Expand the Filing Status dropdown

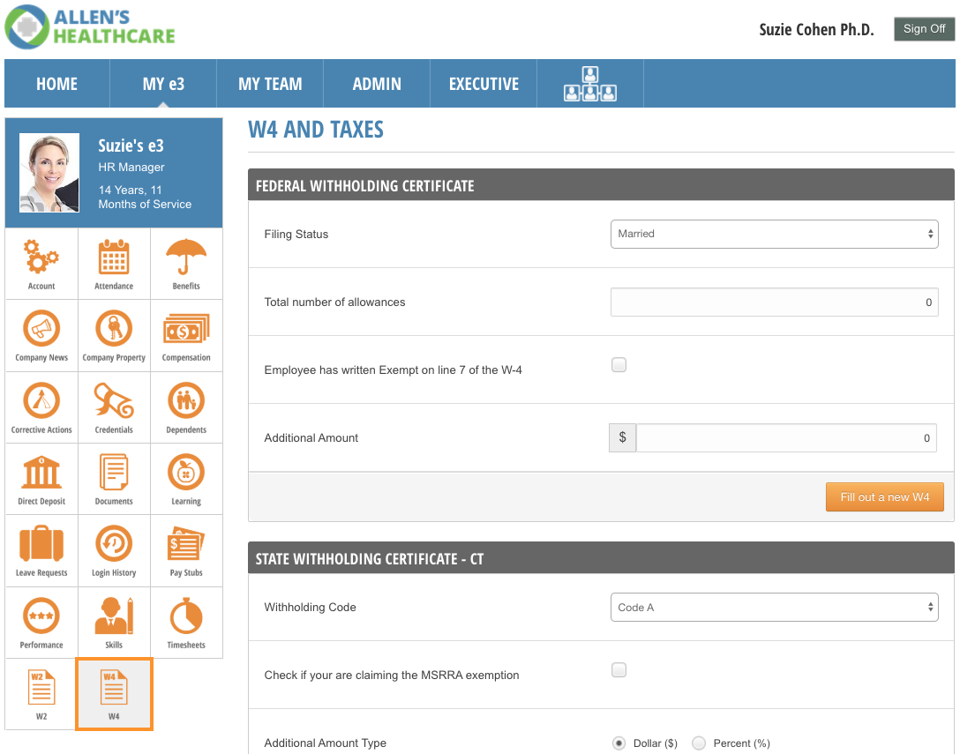pos(774,234)
